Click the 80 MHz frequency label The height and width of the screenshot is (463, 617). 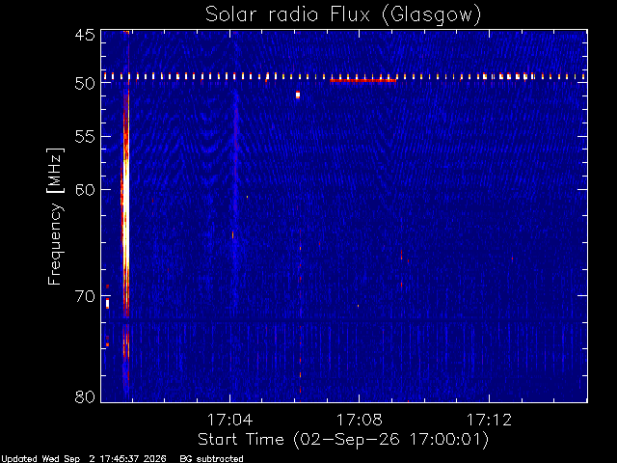coord(85,396)
